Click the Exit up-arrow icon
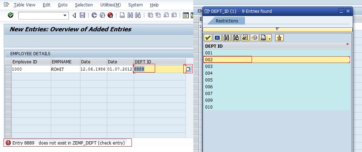Screen dimensions: 362x152 (x=102, y=15)
